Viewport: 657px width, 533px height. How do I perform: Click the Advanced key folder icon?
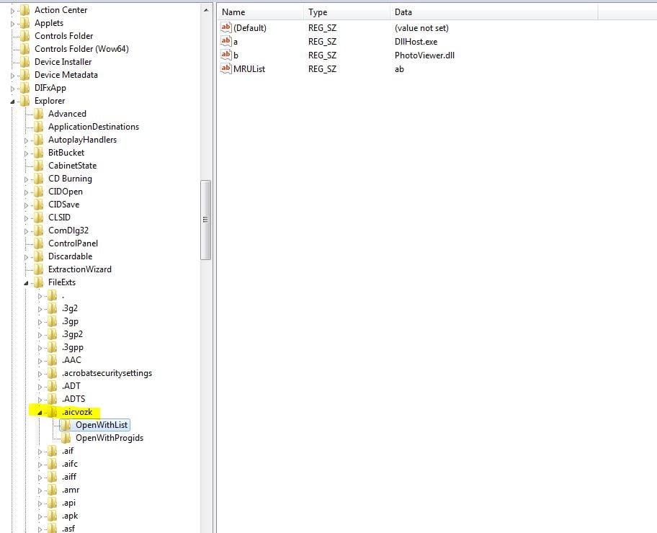[39, 114]
